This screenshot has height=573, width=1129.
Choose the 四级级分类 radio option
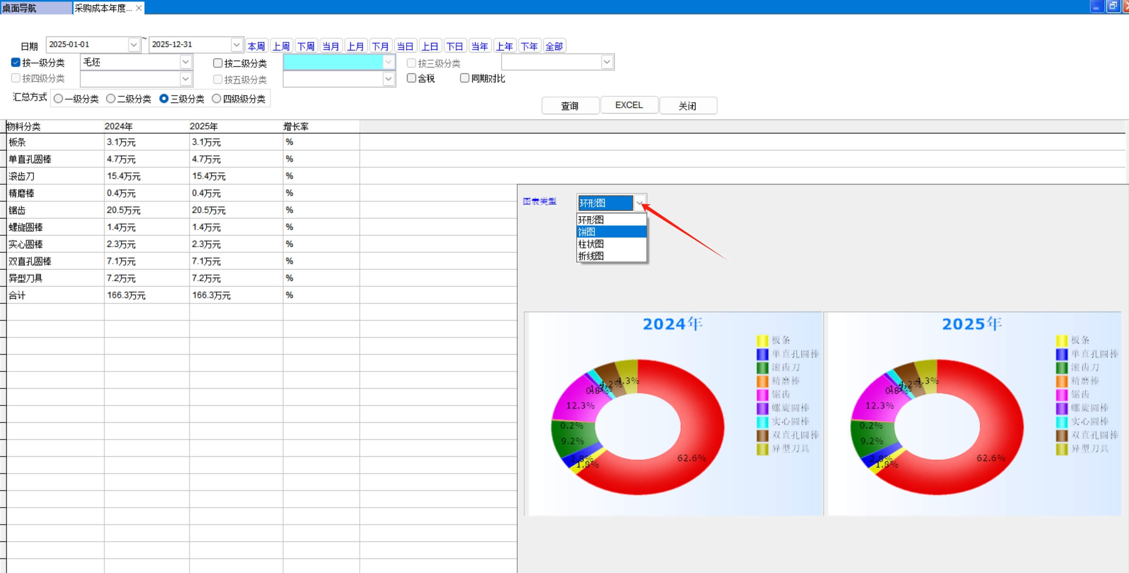217,99
